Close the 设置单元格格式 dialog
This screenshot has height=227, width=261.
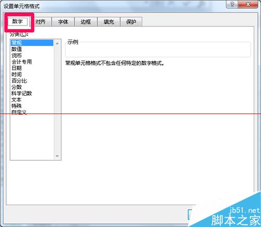pos(248,4)
